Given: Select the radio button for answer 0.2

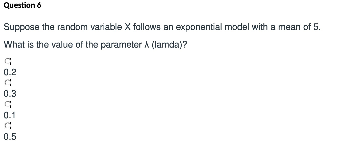Looking at the screenshot, I should click(x=7, y=60).
